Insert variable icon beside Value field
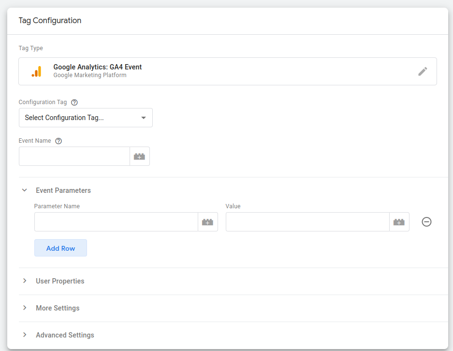 pyautogui.click(x=399, y=222)
